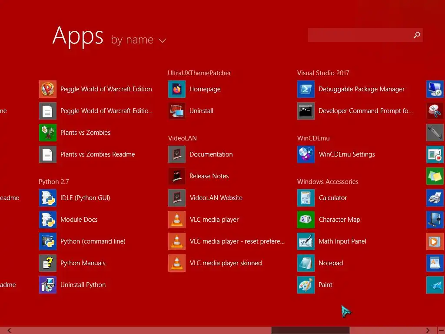Open Python Manuals help icon
Screen dimensions: 445x334
[x=48, y=263]
